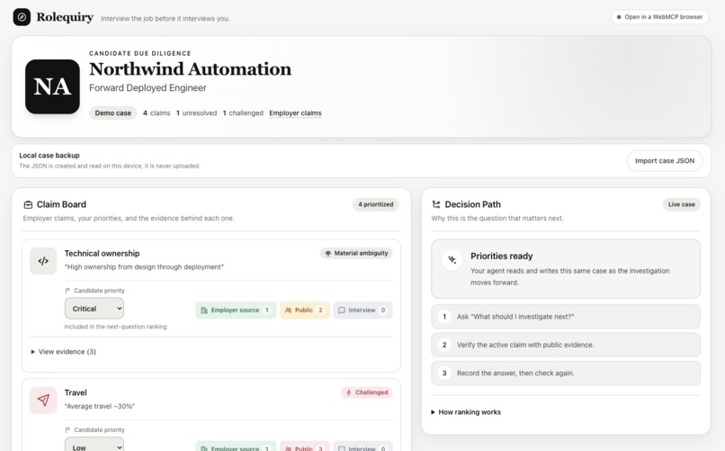Click the Rolequiry compass logo icon
Image resolution: width=725 pixels, height=451 pixels.
[x=22, y=17]
